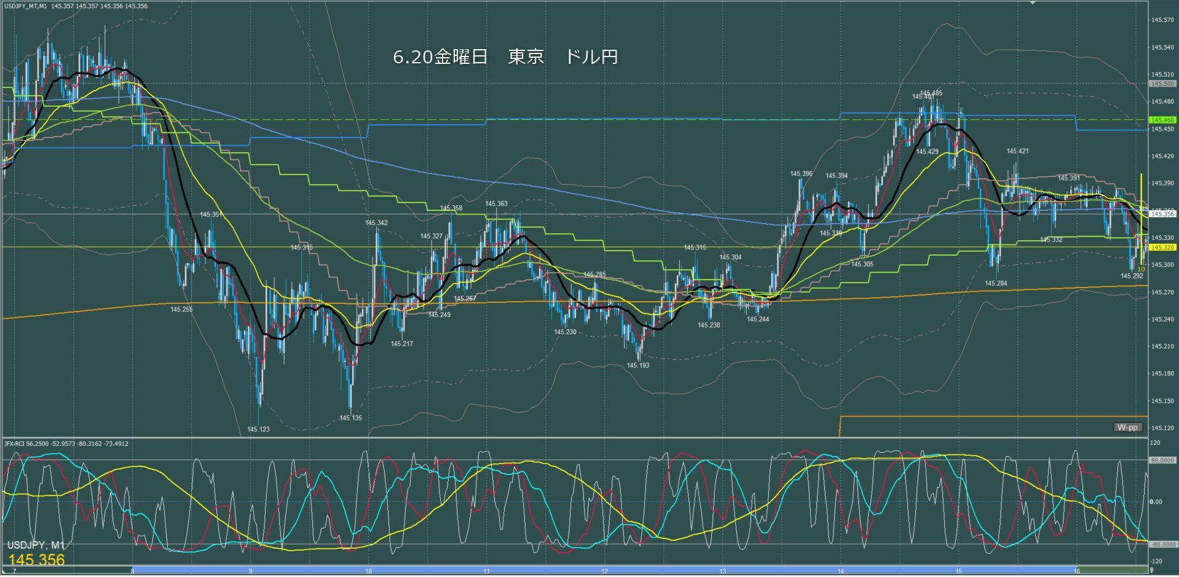Click the 12 o'clock marker on time axis
The width and height of the screenshot is (1179, 577).
(604, 571)
